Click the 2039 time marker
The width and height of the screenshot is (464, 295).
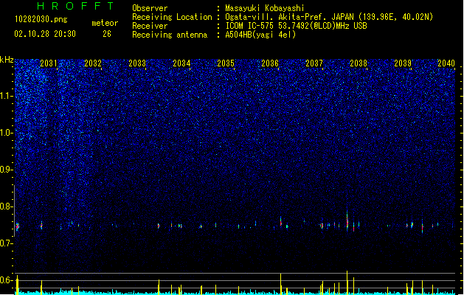[x=403, y=63]
